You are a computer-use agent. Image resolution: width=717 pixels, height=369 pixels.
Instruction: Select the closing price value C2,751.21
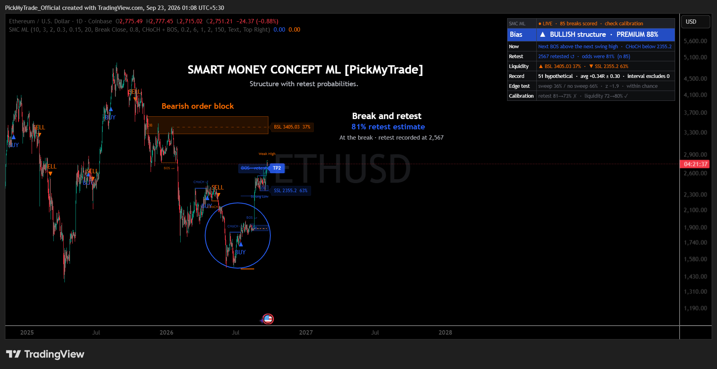[219, 21]
